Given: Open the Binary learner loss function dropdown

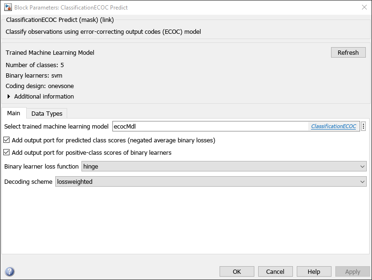Looking at the screenshot, I should pyautogui.click(x=224, y=166).
